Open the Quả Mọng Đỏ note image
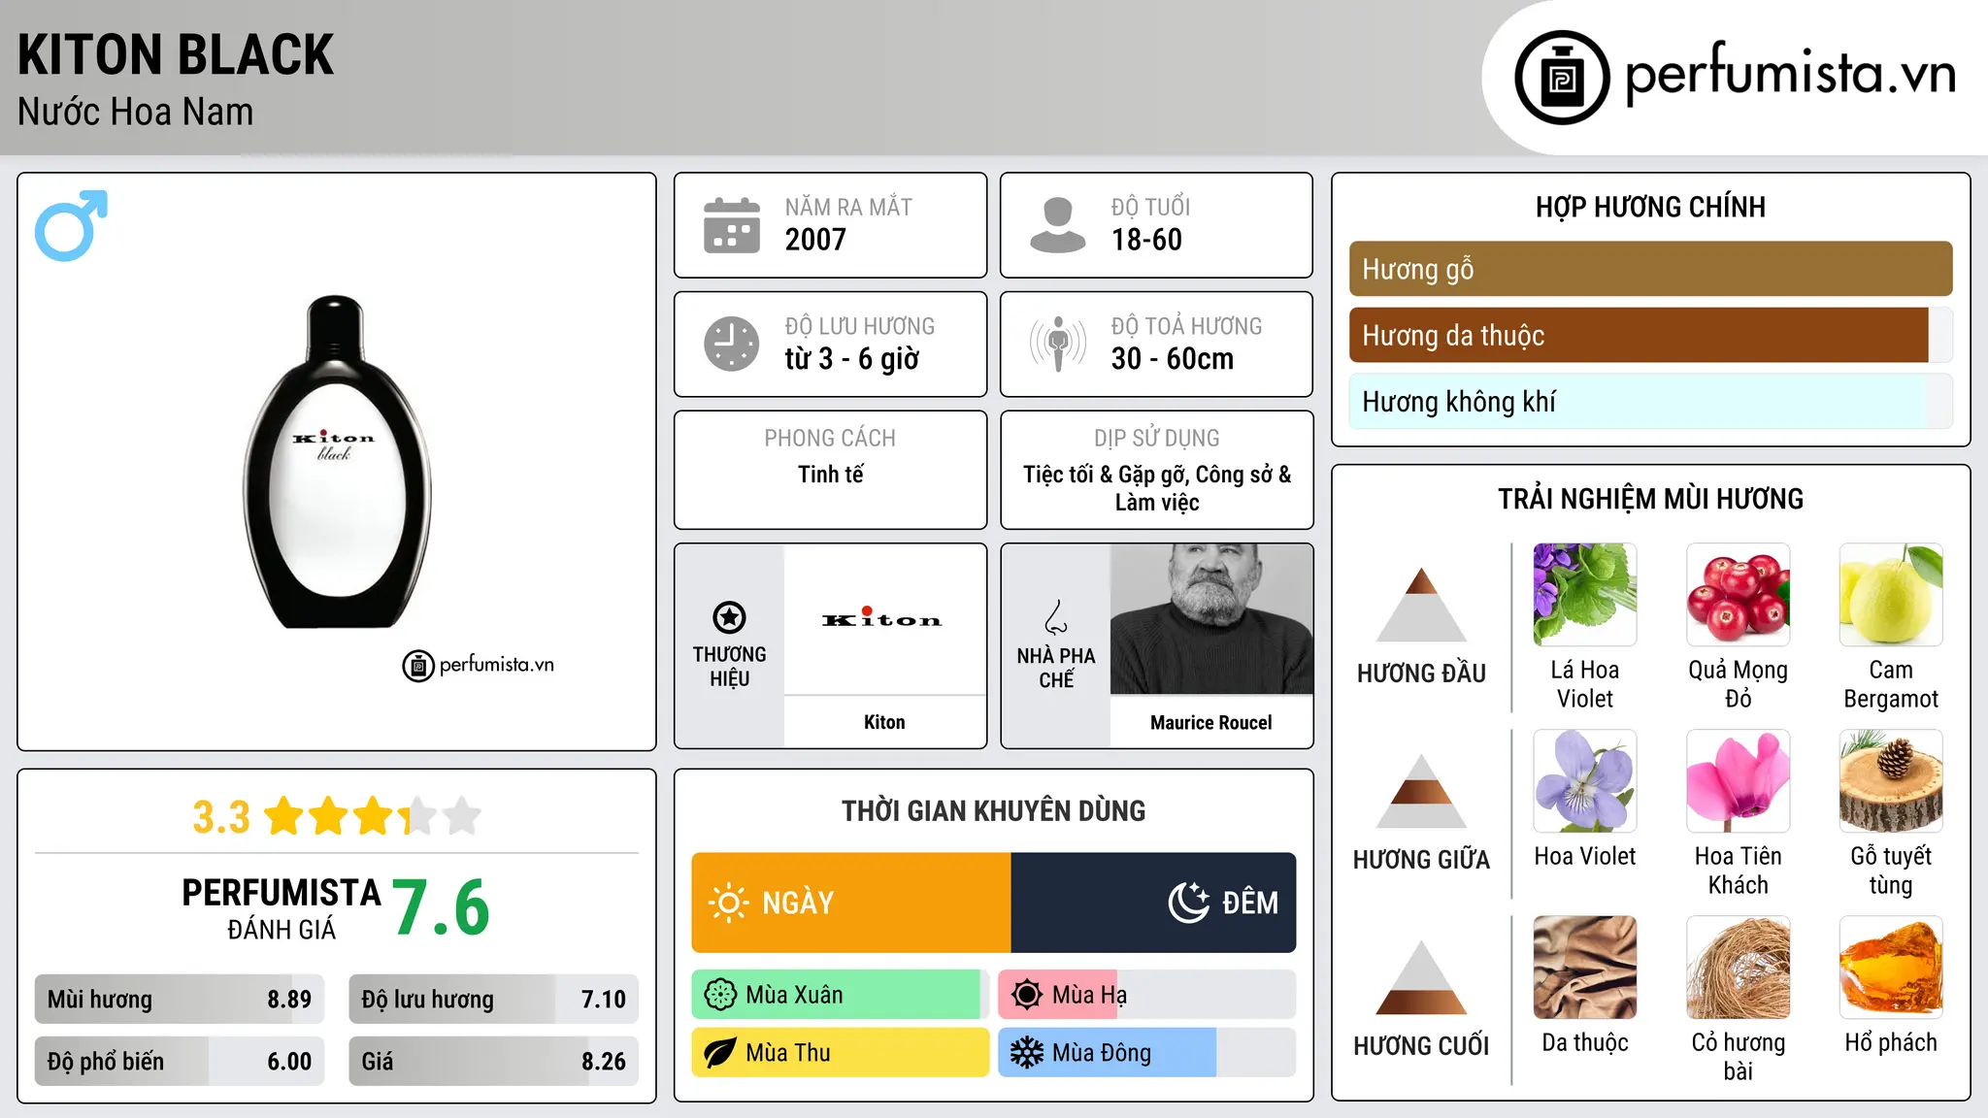Screen dimensions: 1988x1118 click(x=1738, y=595)
